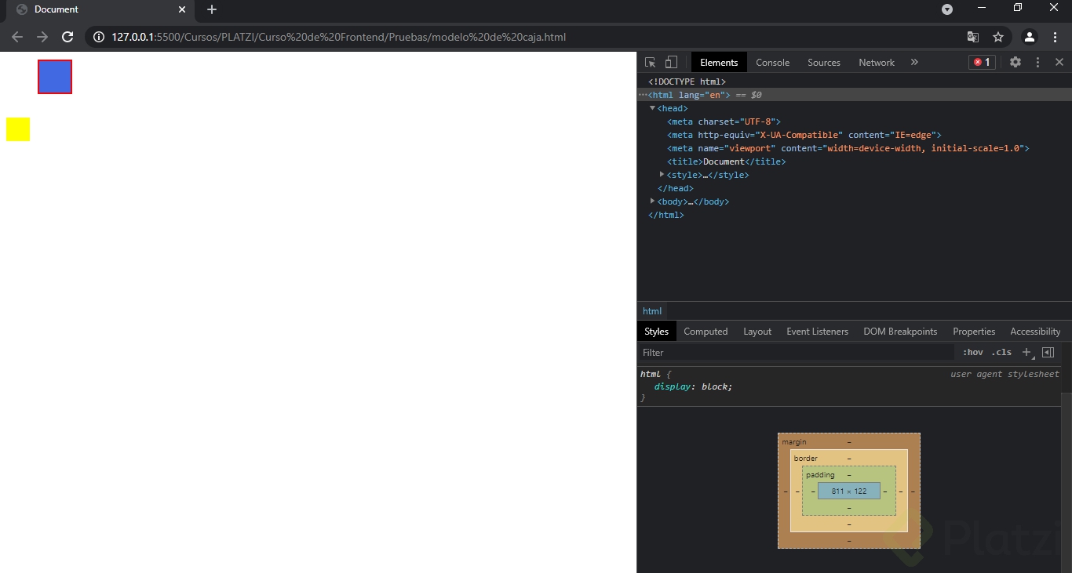Add a new style rule
The height and width of the screenshot is (573, 1072).
[1026, 353]
